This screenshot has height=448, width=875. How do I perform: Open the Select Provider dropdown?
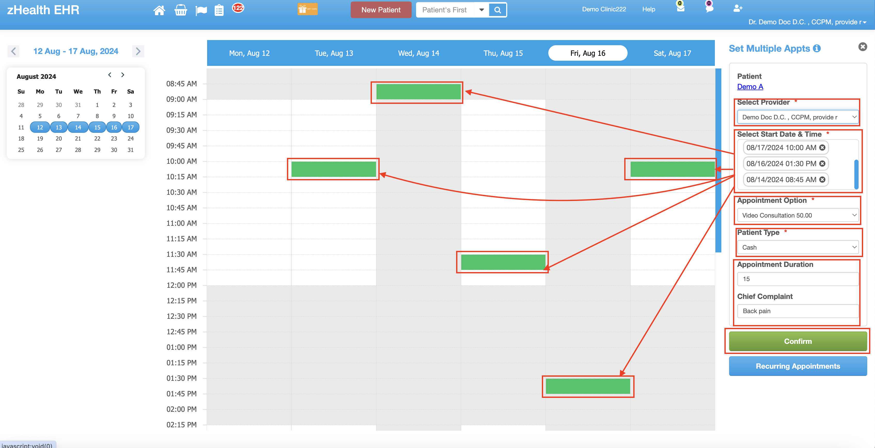click(x=798, y=117)
